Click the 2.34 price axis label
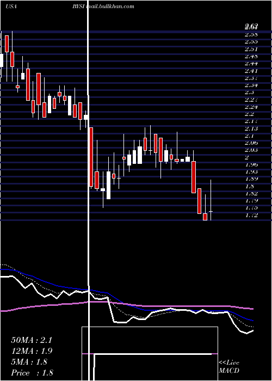The width and height of the screenshot is (272, 381). (251, 85)
